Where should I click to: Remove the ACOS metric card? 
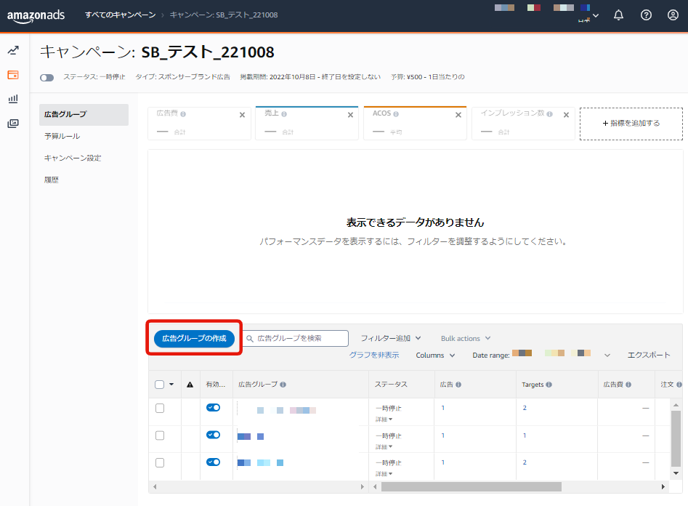click(458, 115)
